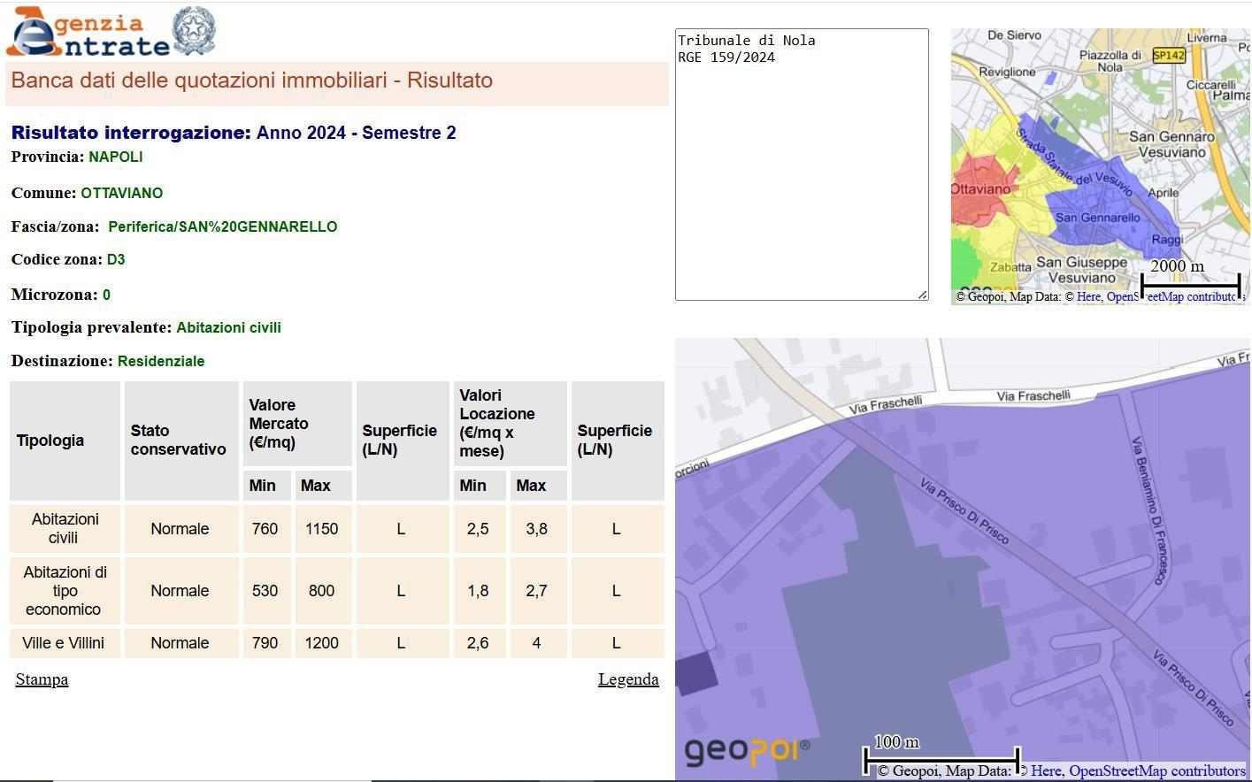Image resolution: width=1252 pixels, height=782 pixels.
Task: Click the dark purple square on the detail map
Action: [696, 673]
